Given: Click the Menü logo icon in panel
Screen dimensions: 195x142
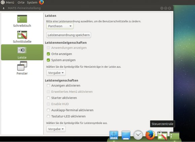Looking at the screenshot, I should (3, 2).
